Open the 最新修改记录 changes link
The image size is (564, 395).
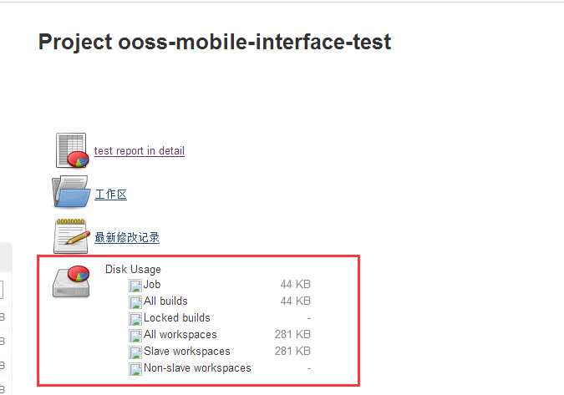(127, 238)
